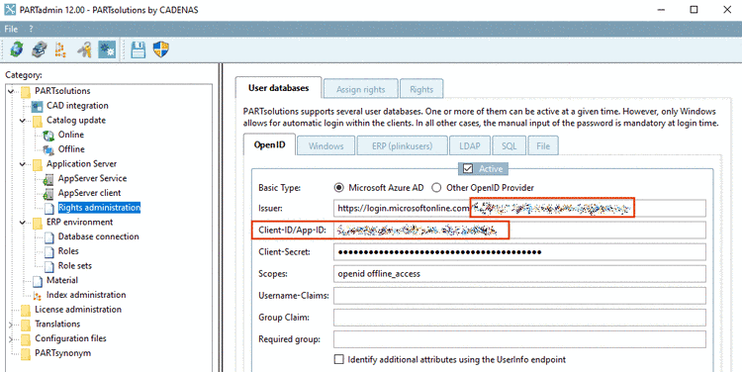This screenshot has width=742, height=372.
Task: Select Microsoft Azure AD radio button
Action: [x=338, y=188]
